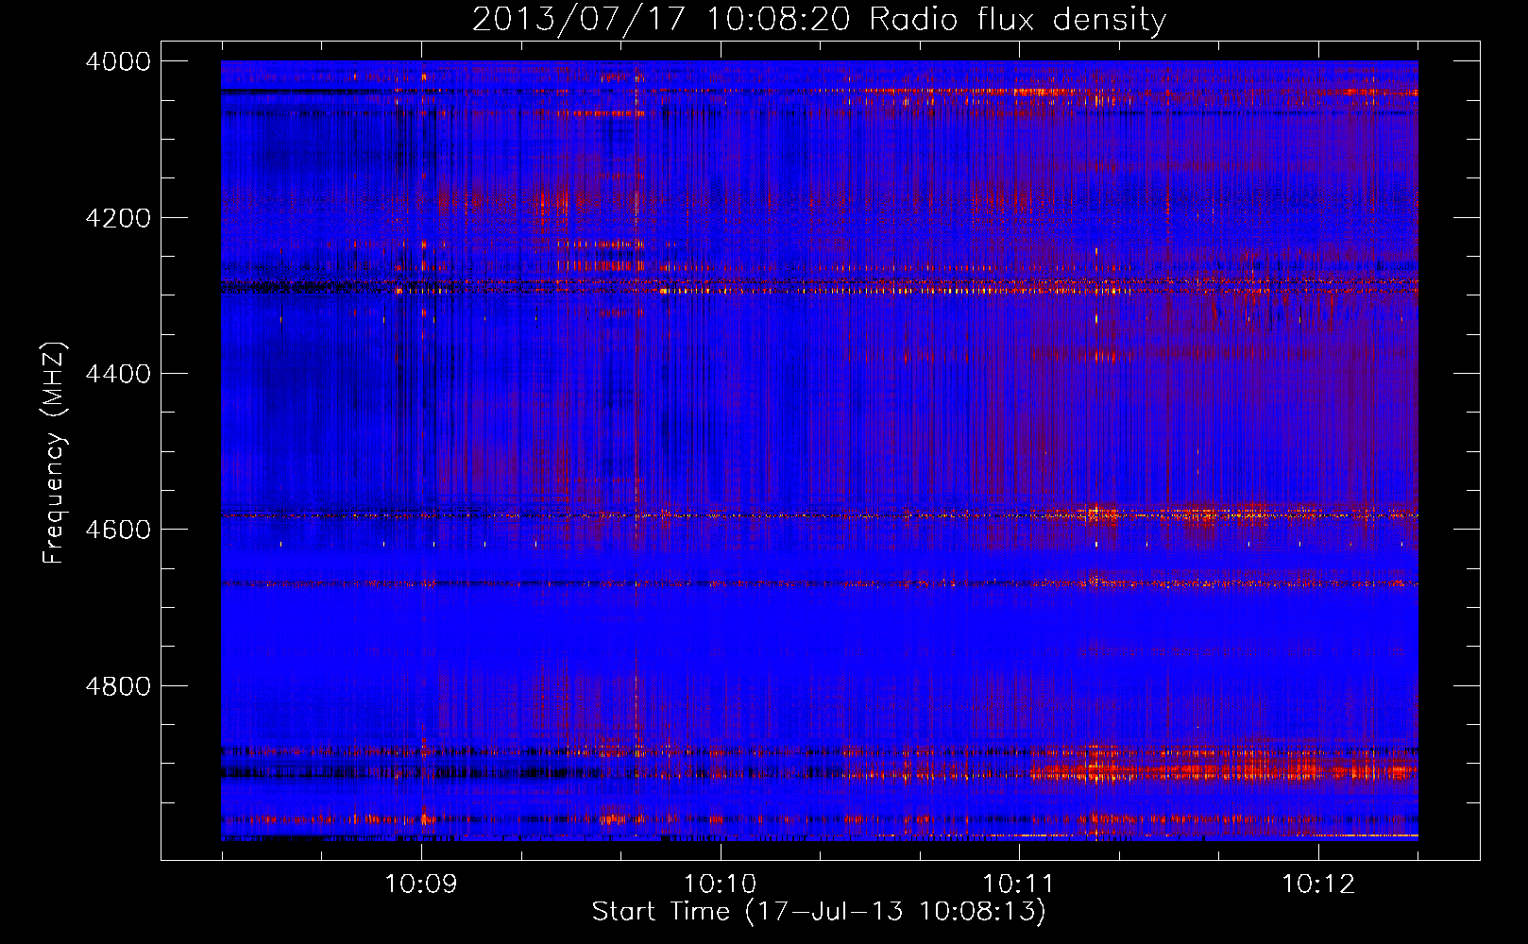Image resolution: width=1528 pixels, height=944 pixels.
Task: Click the 10:09 time tick label
Action: 421,885
